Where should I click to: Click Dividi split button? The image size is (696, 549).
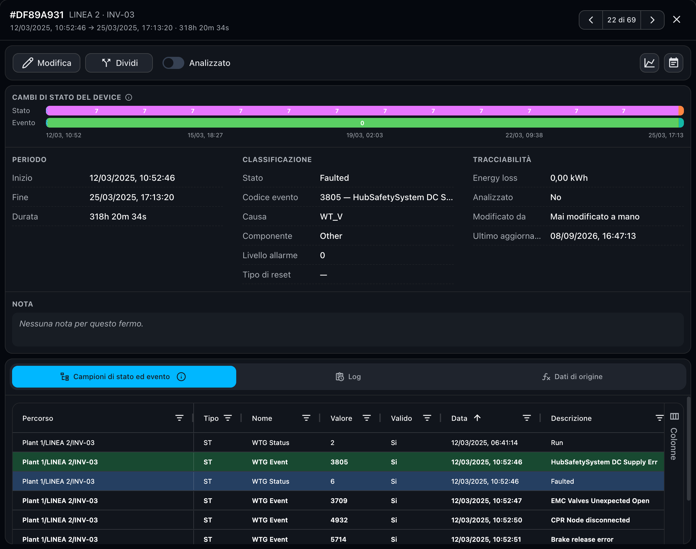(119, 63)
